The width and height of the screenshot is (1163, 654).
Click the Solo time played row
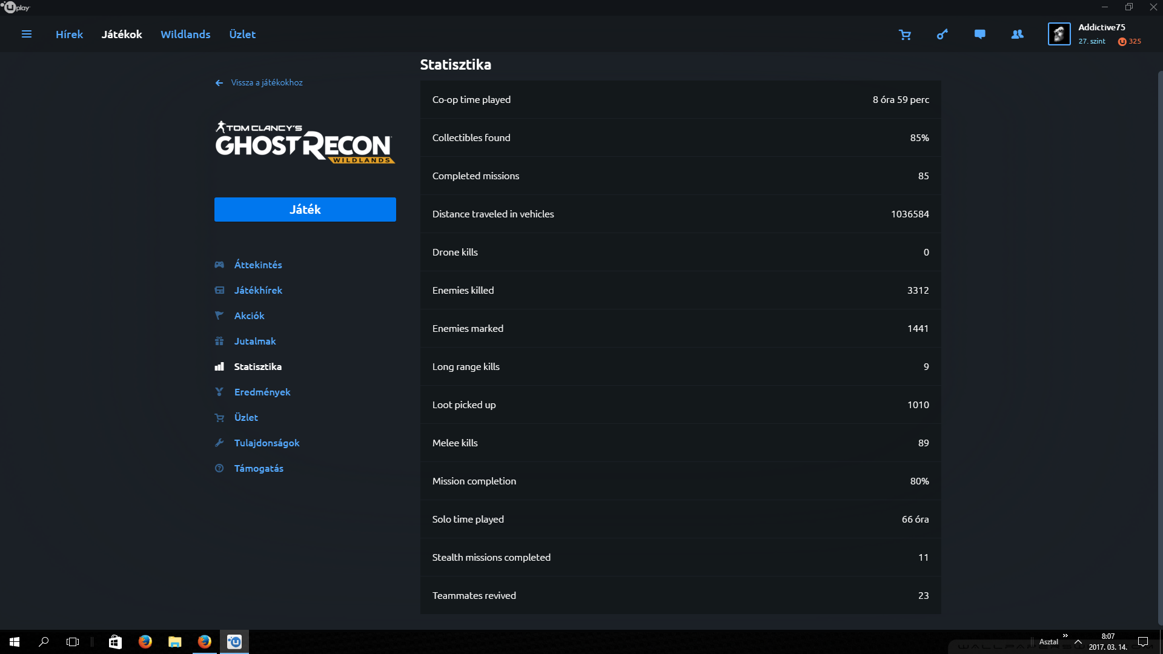click(681, 519)
